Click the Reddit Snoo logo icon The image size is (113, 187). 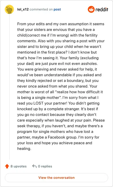click(x=91, y=9)
